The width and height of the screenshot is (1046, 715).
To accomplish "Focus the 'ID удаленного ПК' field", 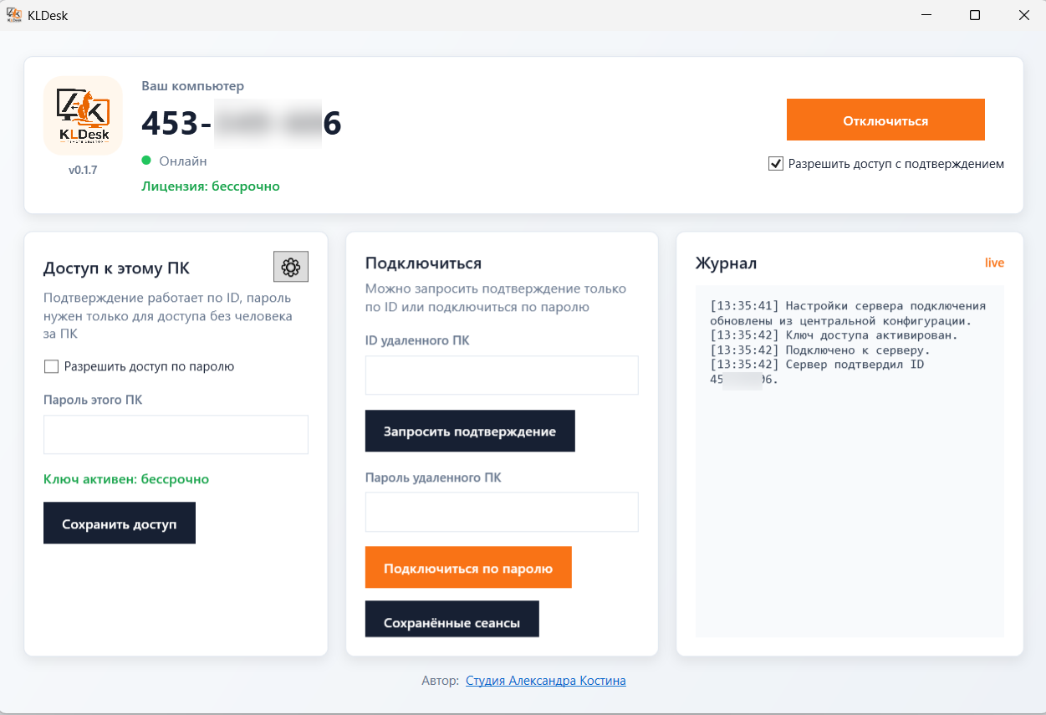I will click(502, 375).
